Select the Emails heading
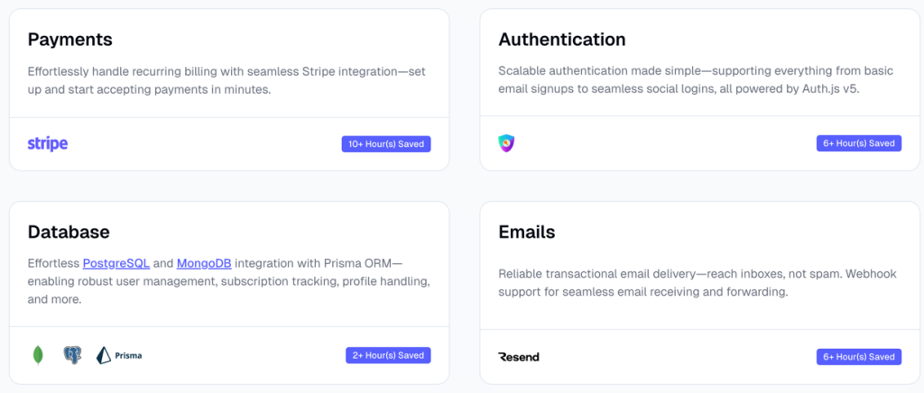 [527, 232]
